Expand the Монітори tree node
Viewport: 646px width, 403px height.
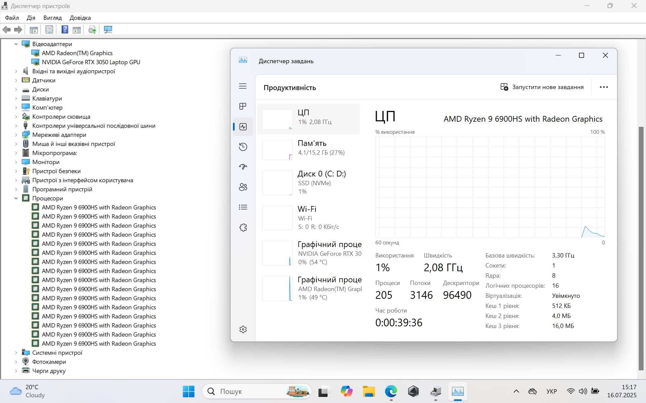tap(16, 162)
